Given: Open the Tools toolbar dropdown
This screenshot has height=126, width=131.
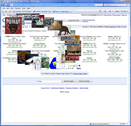Looking at the screenshot, I should (124, 11).
